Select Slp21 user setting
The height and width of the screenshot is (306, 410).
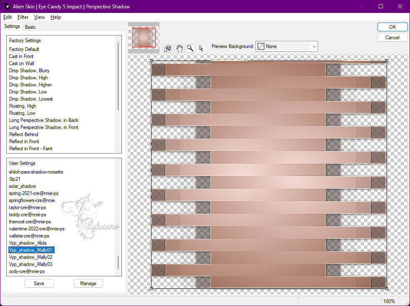tap(15, 179)
